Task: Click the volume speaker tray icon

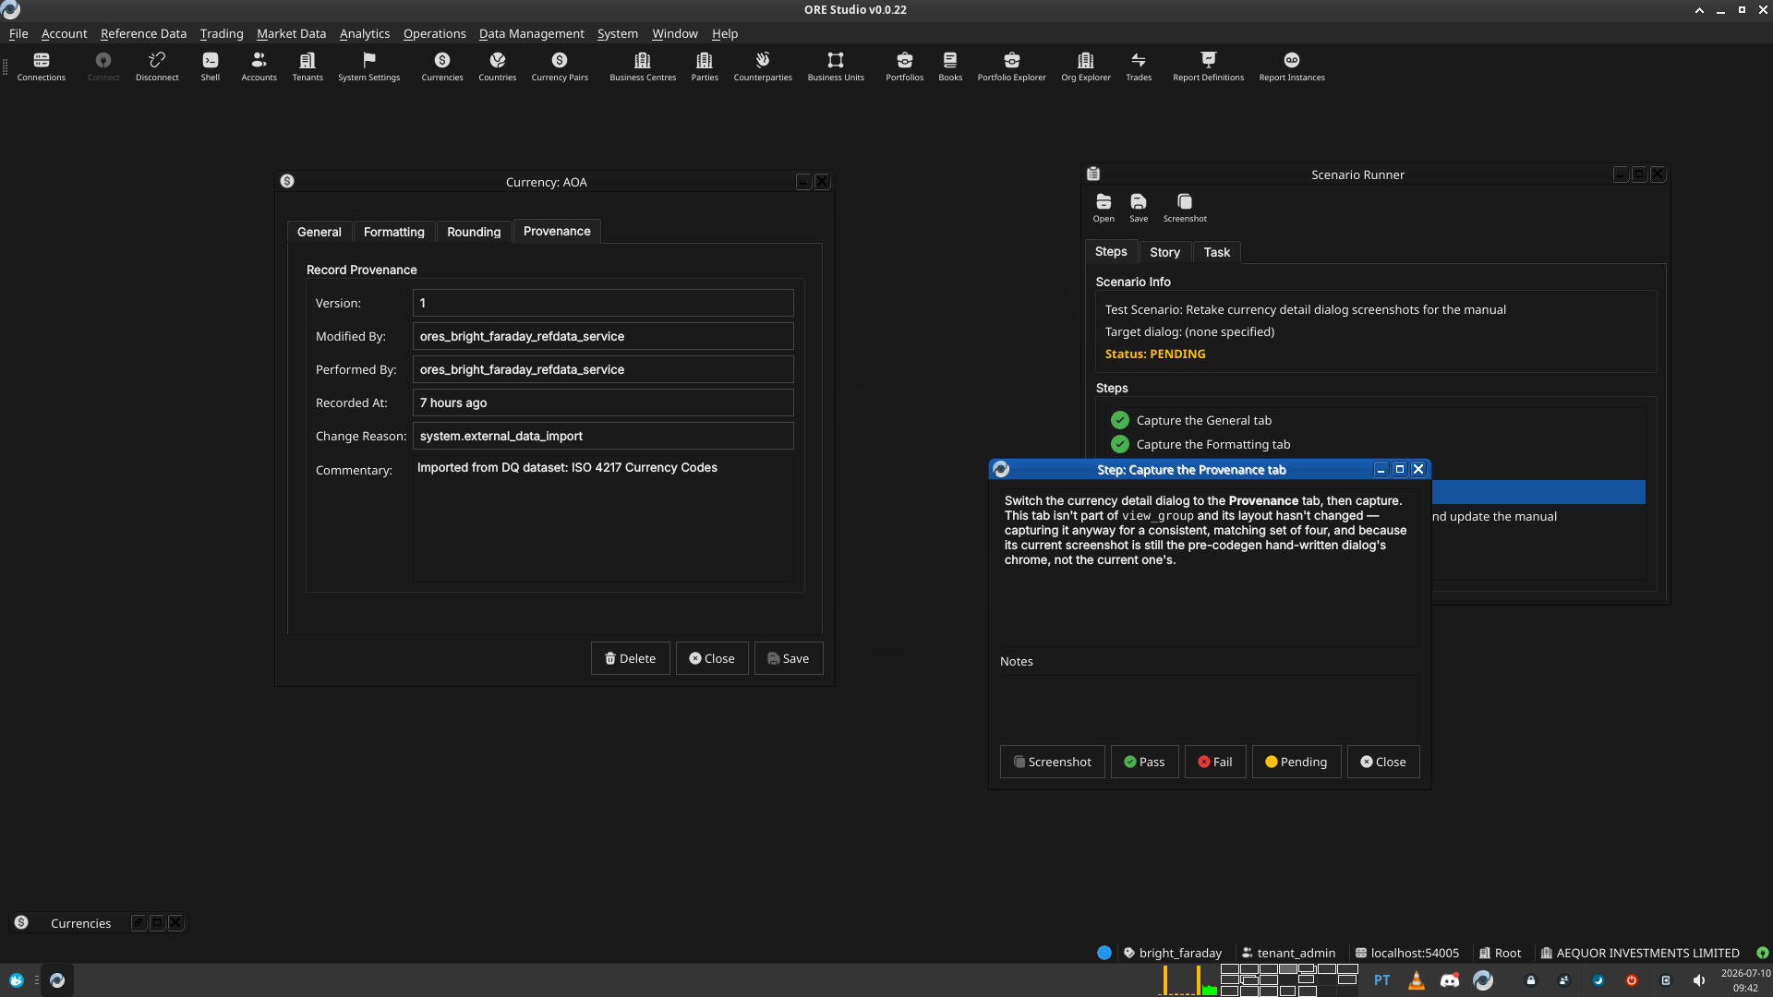Action: (x=1699, y=980)
